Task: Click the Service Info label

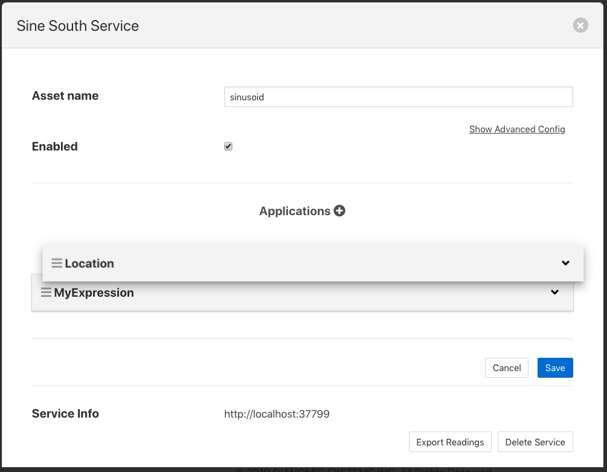Action: coord(65,413)
